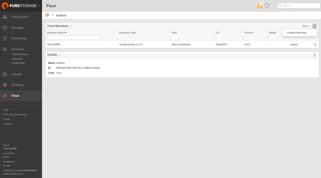Click the Settings gear icon

(5, 85)
